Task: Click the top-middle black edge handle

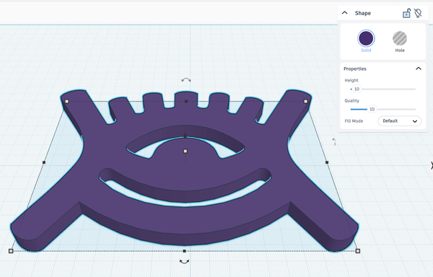Action: [x=186, y=101]
